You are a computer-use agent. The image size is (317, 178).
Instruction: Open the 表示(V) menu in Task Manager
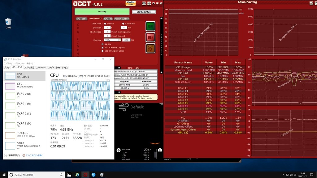point(30,63)
